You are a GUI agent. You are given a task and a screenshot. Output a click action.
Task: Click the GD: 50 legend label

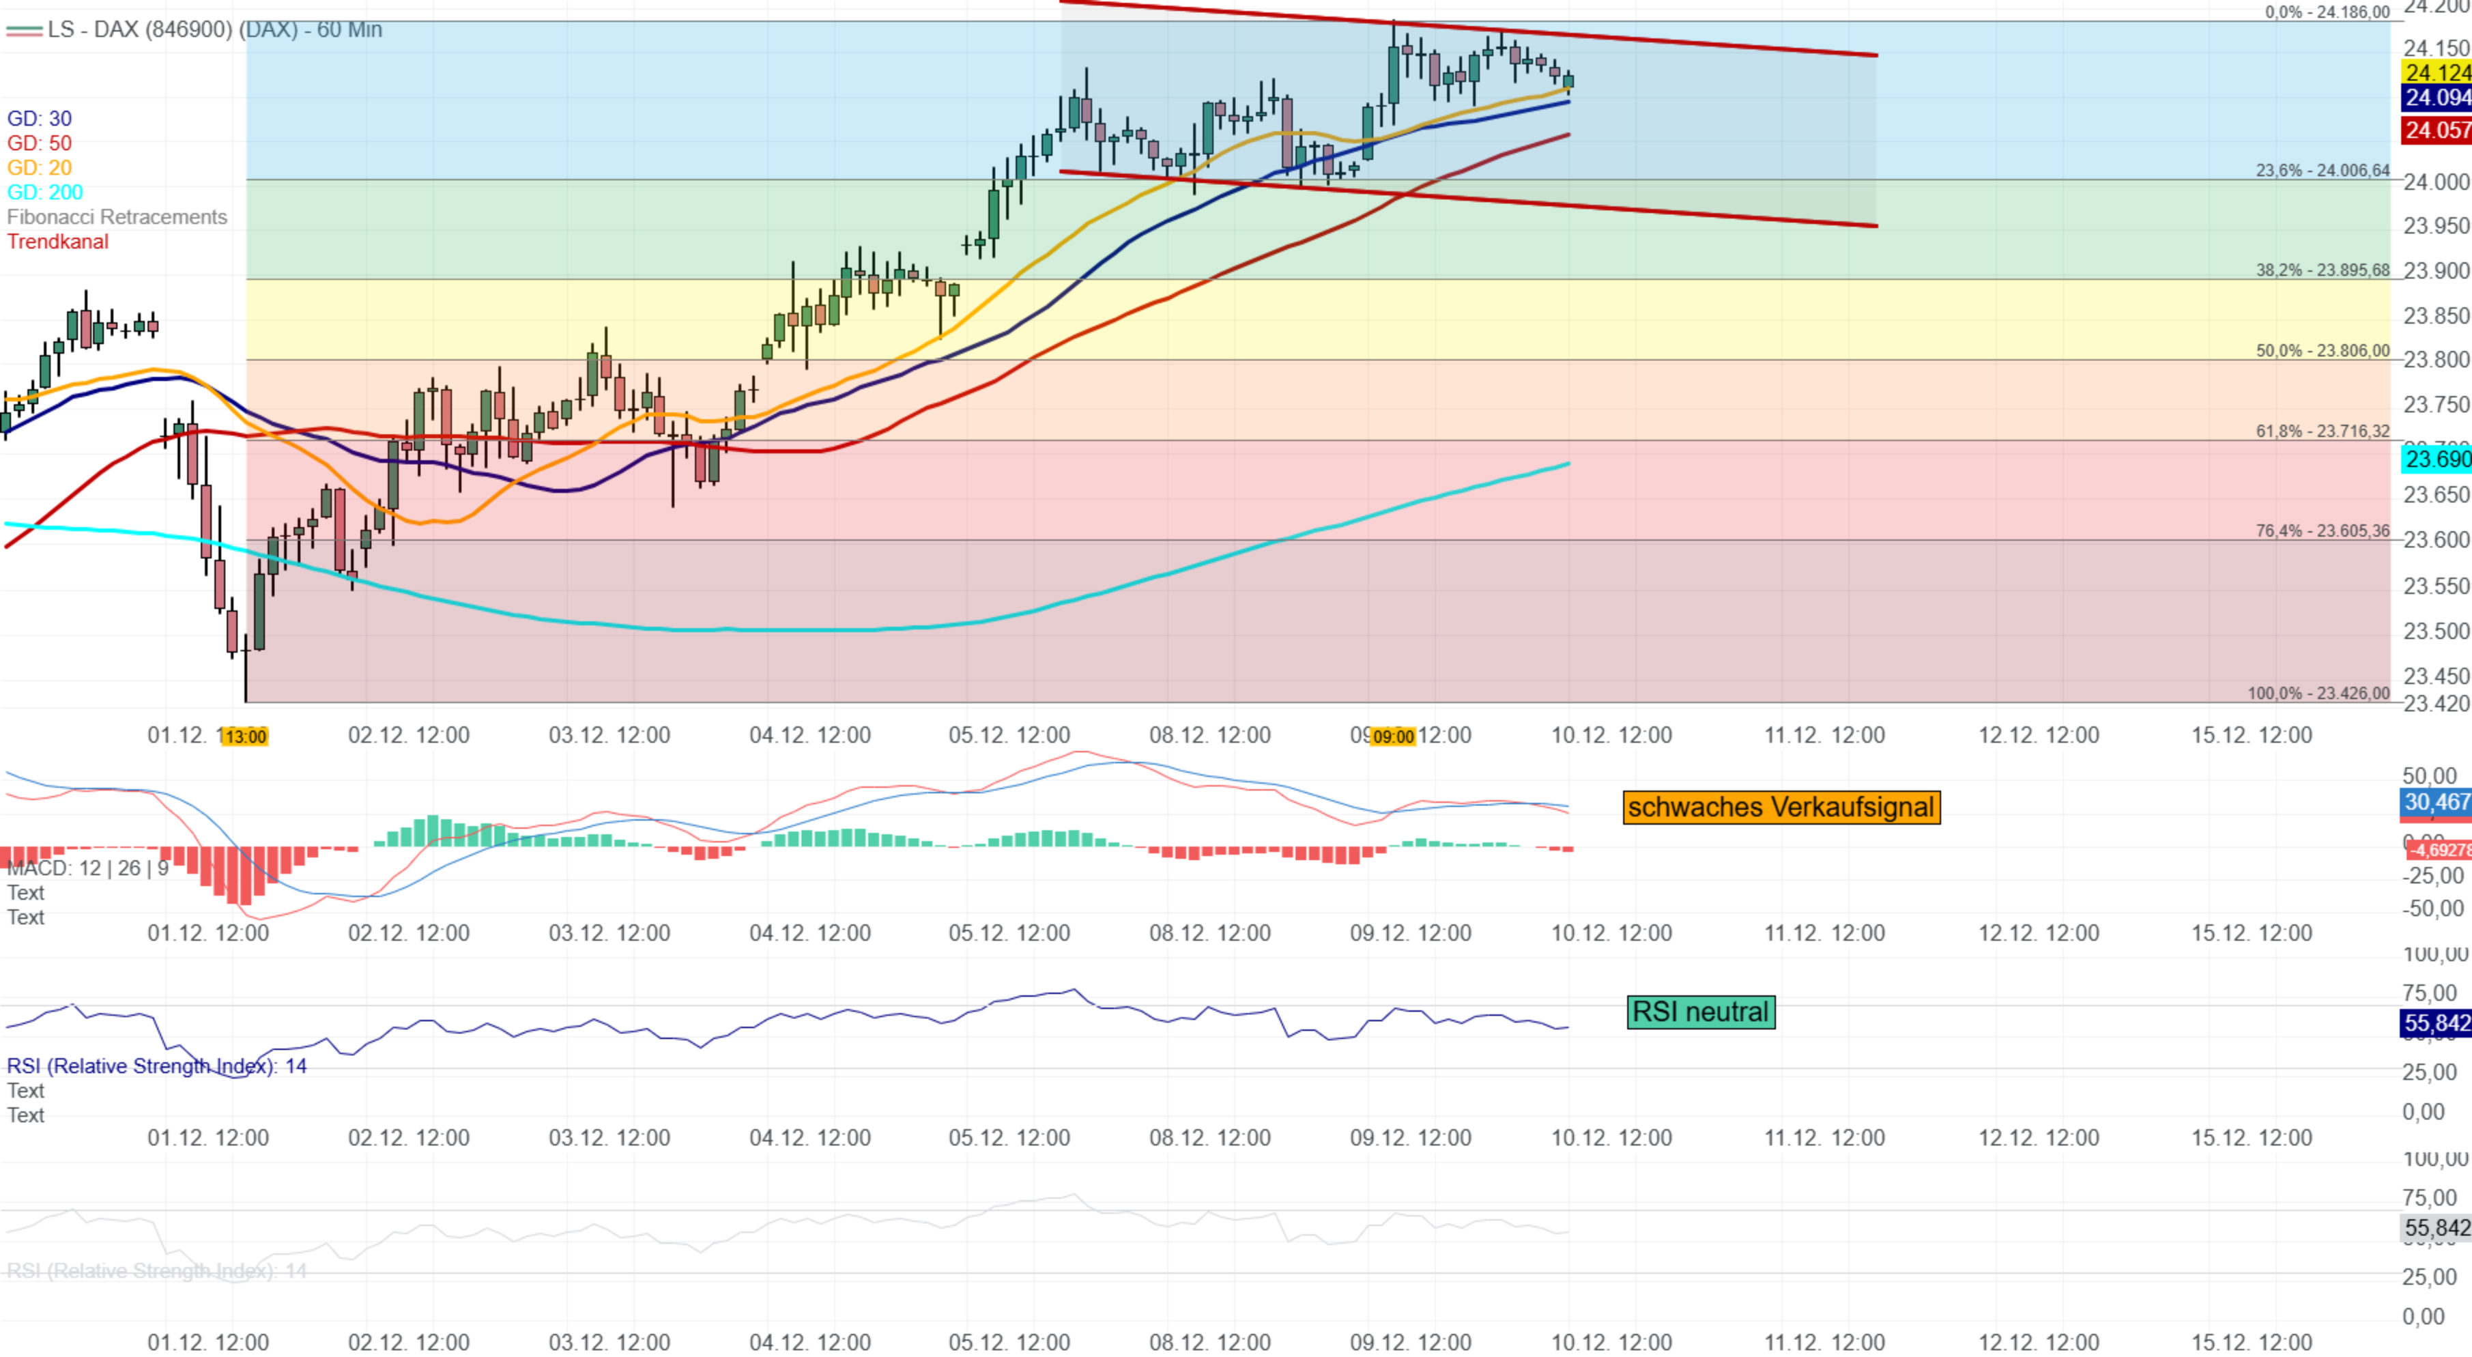coord(40,143)
